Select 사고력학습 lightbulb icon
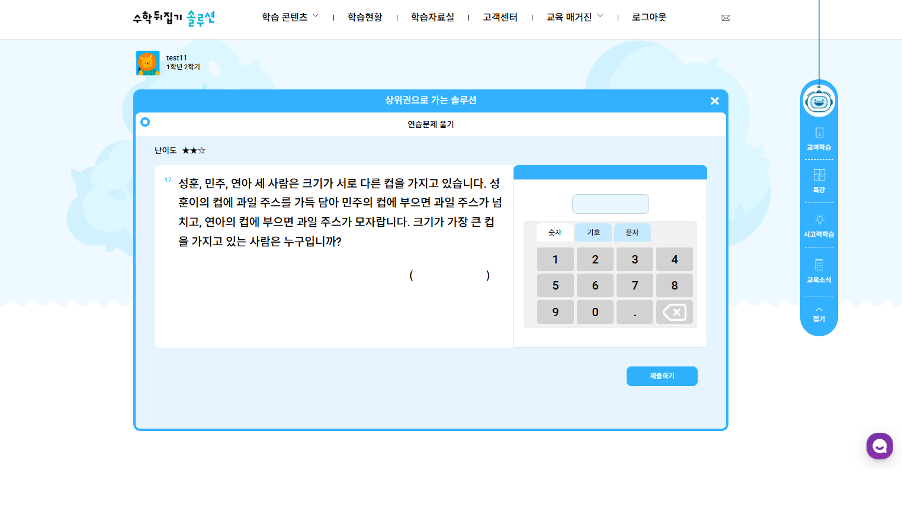This screenshot has width=902, height=505. 819,226
